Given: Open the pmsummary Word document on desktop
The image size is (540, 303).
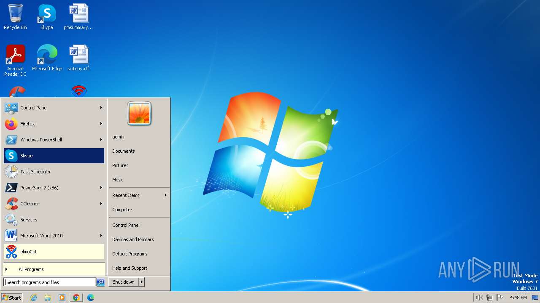Looking at the screenshot, I should [x=78, y=17].
